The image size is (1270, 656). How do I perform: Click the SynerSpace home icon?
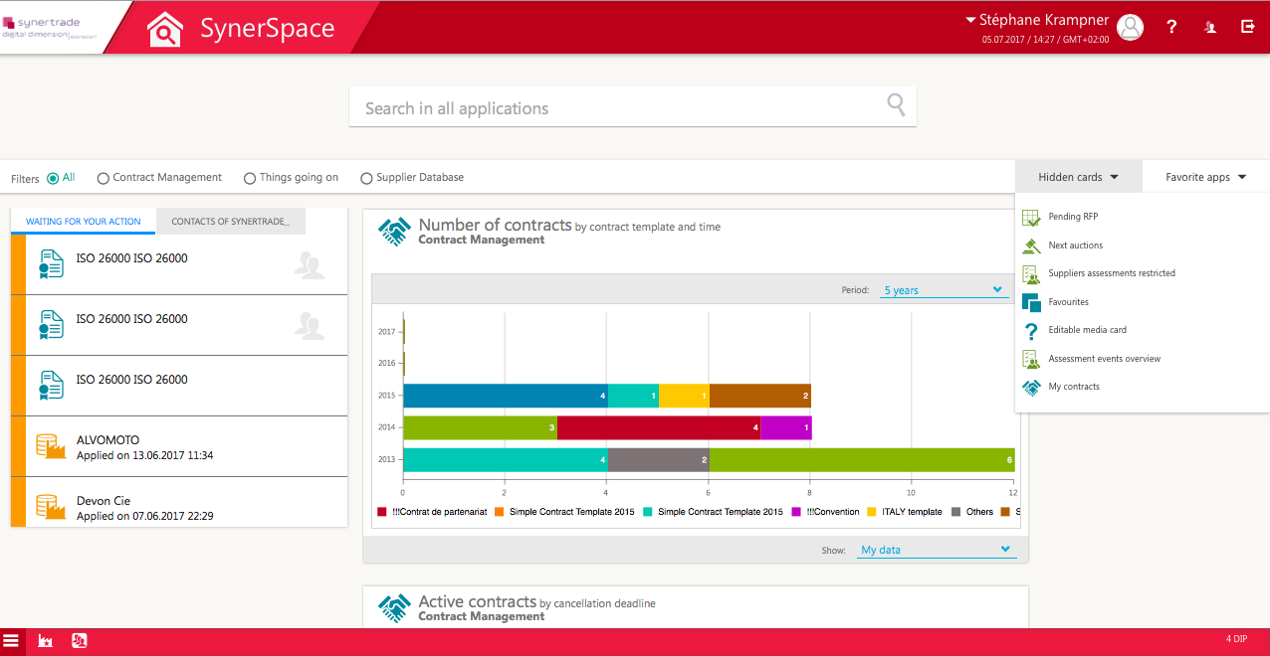point(164,27)
